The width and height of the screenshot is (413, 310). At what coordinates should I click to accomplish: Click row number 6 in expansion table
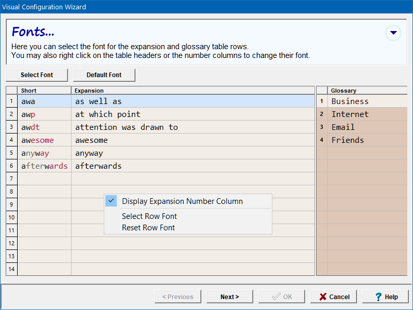11,166
